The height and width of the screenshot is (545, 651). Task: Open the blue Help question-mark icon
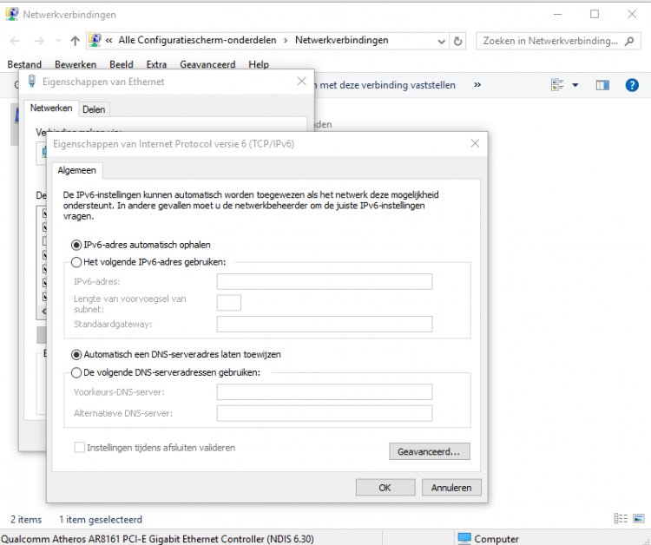[x=632, y=85]
